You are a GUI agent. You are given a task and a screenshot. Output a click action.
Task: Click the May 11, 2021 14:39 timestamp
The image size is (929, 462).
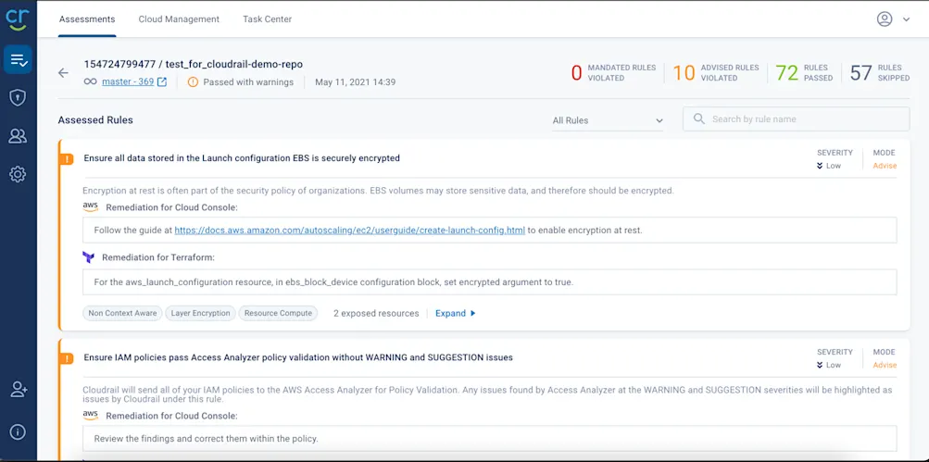point(356,82)
